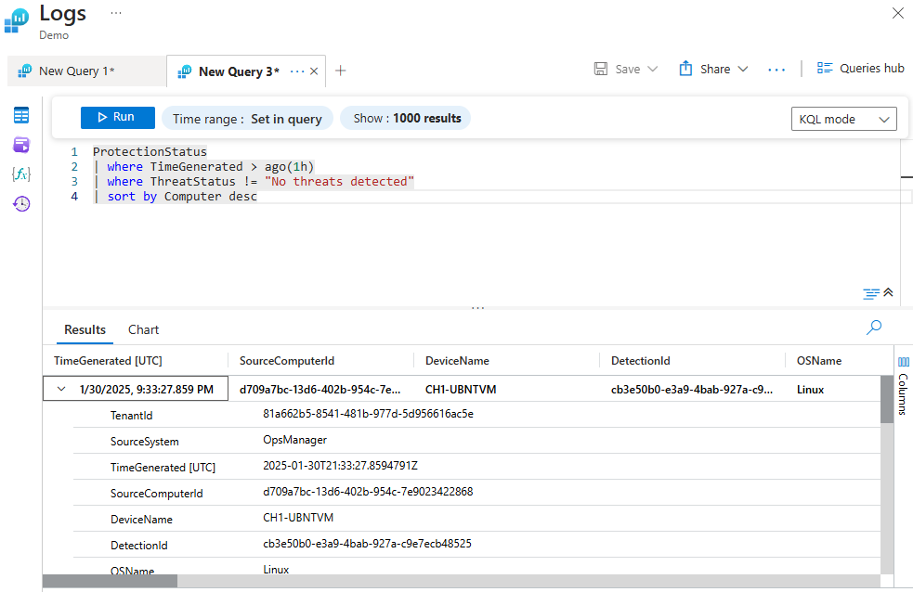
Task: Select the OpsManager SourceSystem value
Action: point(294,440)
